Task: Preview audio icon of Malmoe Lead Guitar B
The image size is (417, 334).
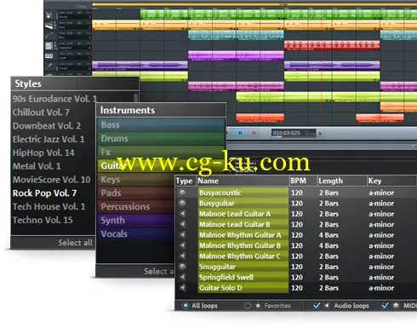Action: (182, 224)
